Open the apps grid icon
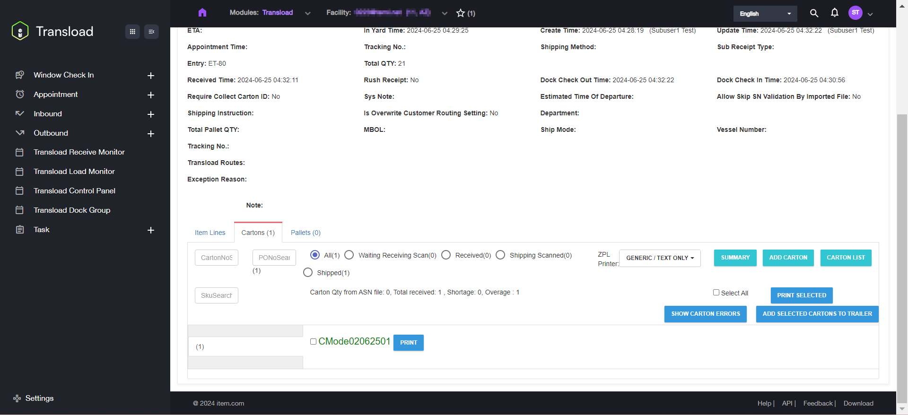This screenshot has height=415, width=908. [x=132, y=32]
